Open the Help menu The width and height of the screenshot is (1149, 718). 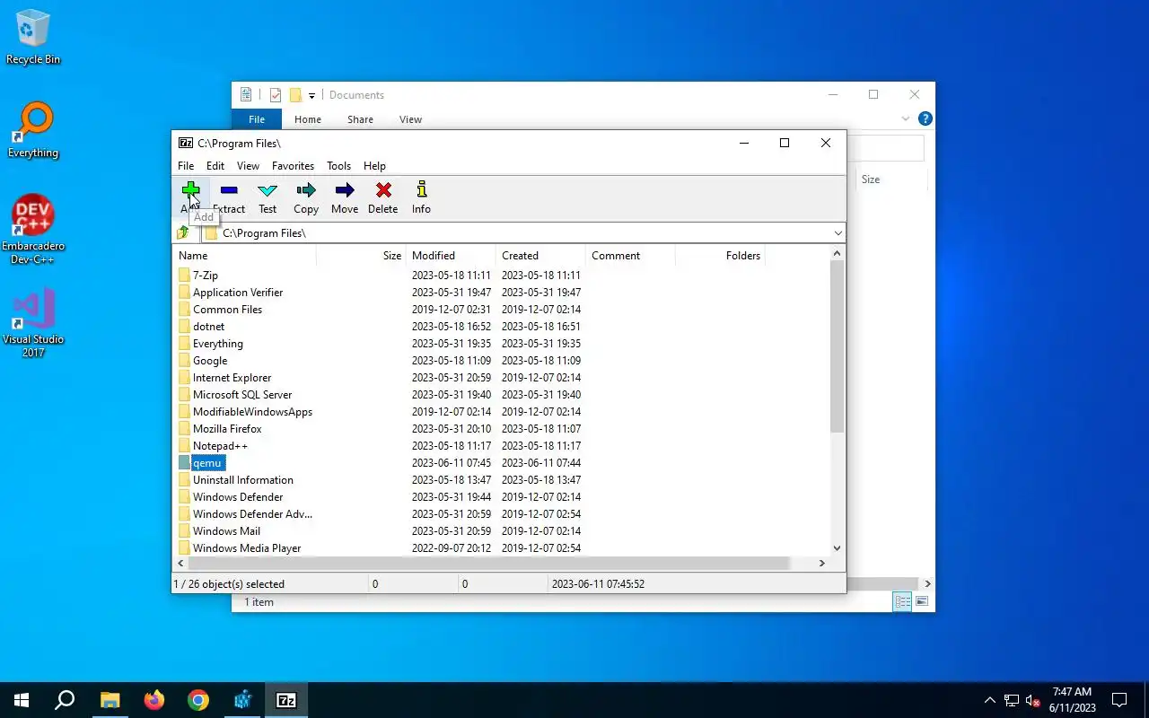coord(374,166)
